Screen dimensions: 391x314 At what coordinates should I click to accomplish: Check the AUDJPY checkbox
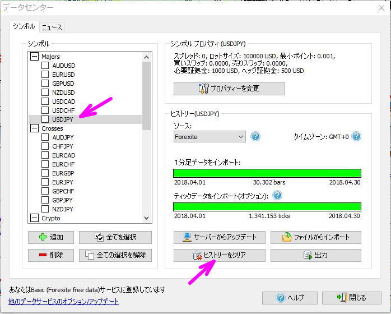[45, 137]
